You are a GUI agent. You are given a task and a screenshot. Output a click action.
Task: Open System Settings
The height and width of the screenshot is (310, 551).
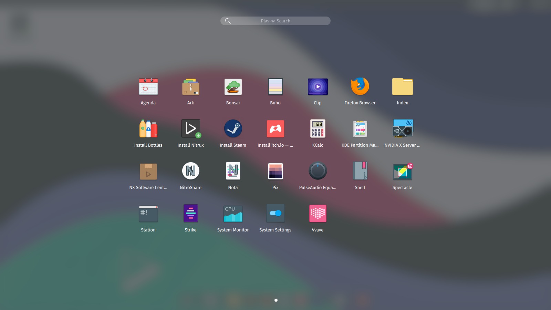[275, 213]
